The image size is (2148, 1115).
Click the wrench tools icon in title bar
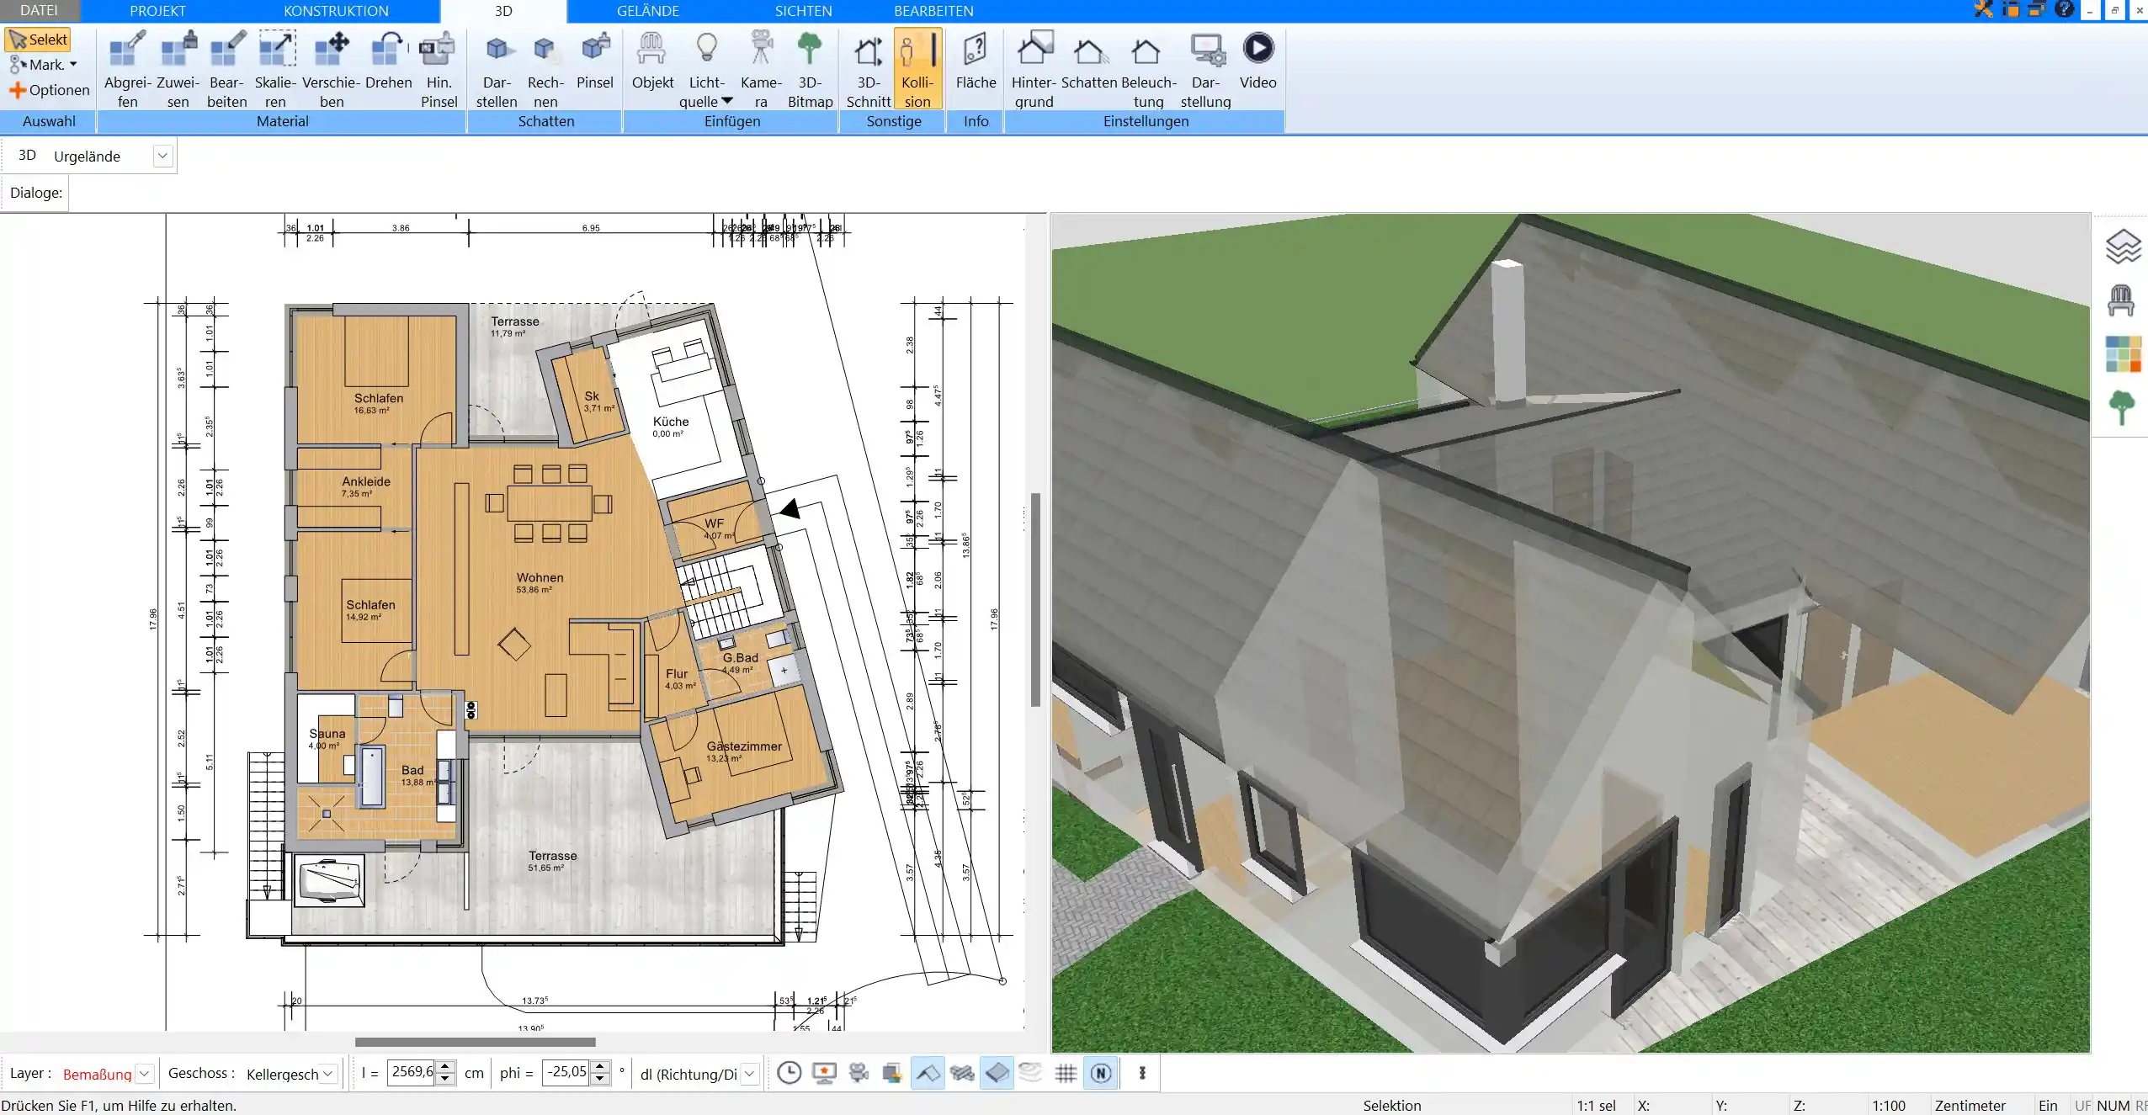coord(1983,10)
